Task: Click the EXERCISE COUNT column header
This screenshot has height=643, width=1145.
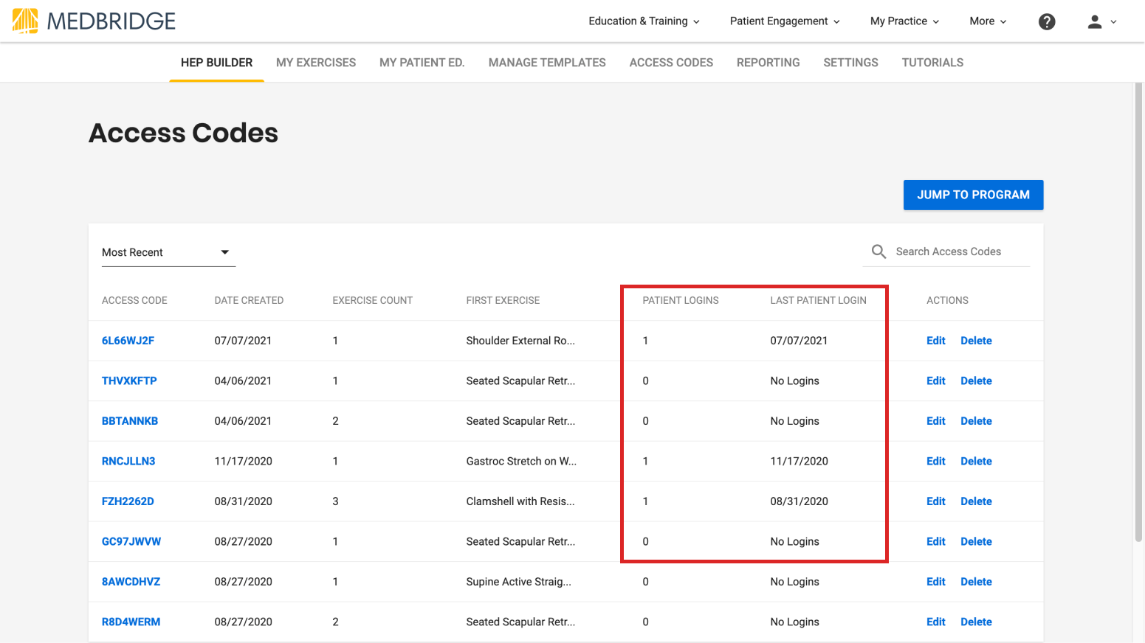Action: 372,301
